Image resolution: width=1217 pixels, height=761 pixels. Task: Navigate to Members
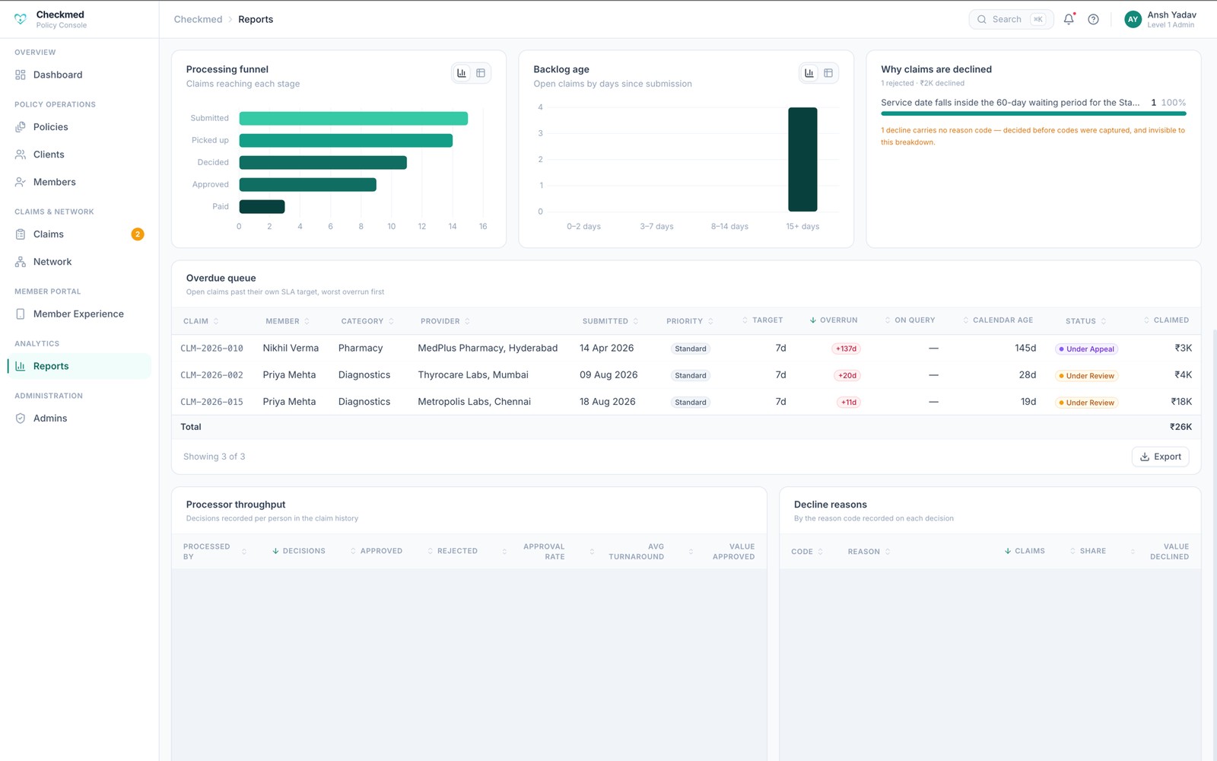[x=79, y=182]
